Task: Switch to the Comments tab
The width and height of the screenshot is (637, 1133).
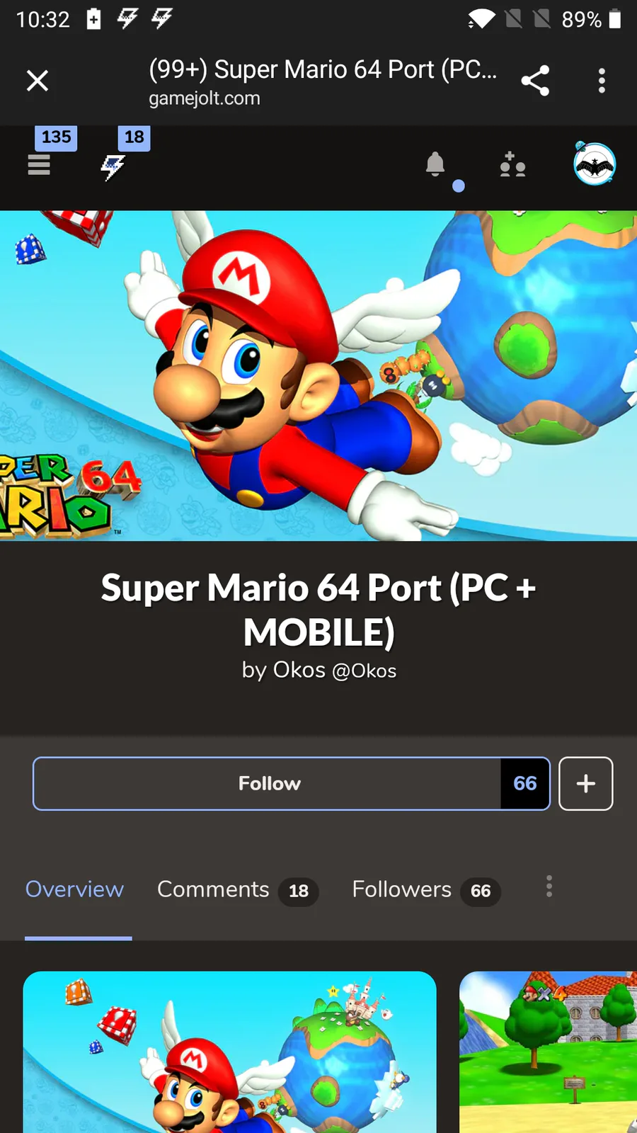Action: click(238, 890)
